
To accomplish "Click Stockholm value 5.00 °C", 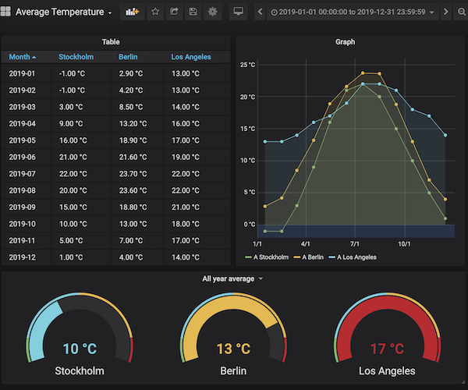I will [x=71, y=240].
